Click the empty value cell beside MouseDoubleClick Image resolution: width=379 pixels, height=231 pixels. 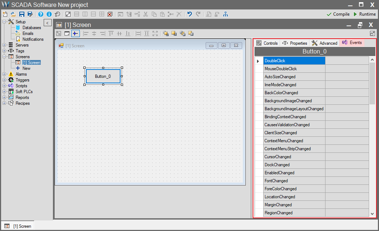coord(347,69)
